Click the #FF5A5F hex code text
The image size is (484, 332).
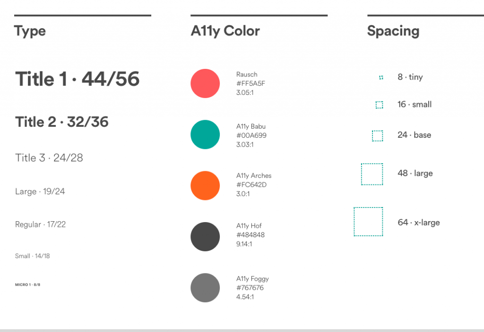(x=251, y=83)
